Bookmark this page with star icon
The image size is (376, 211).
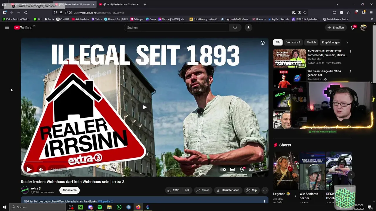[305, 13]
